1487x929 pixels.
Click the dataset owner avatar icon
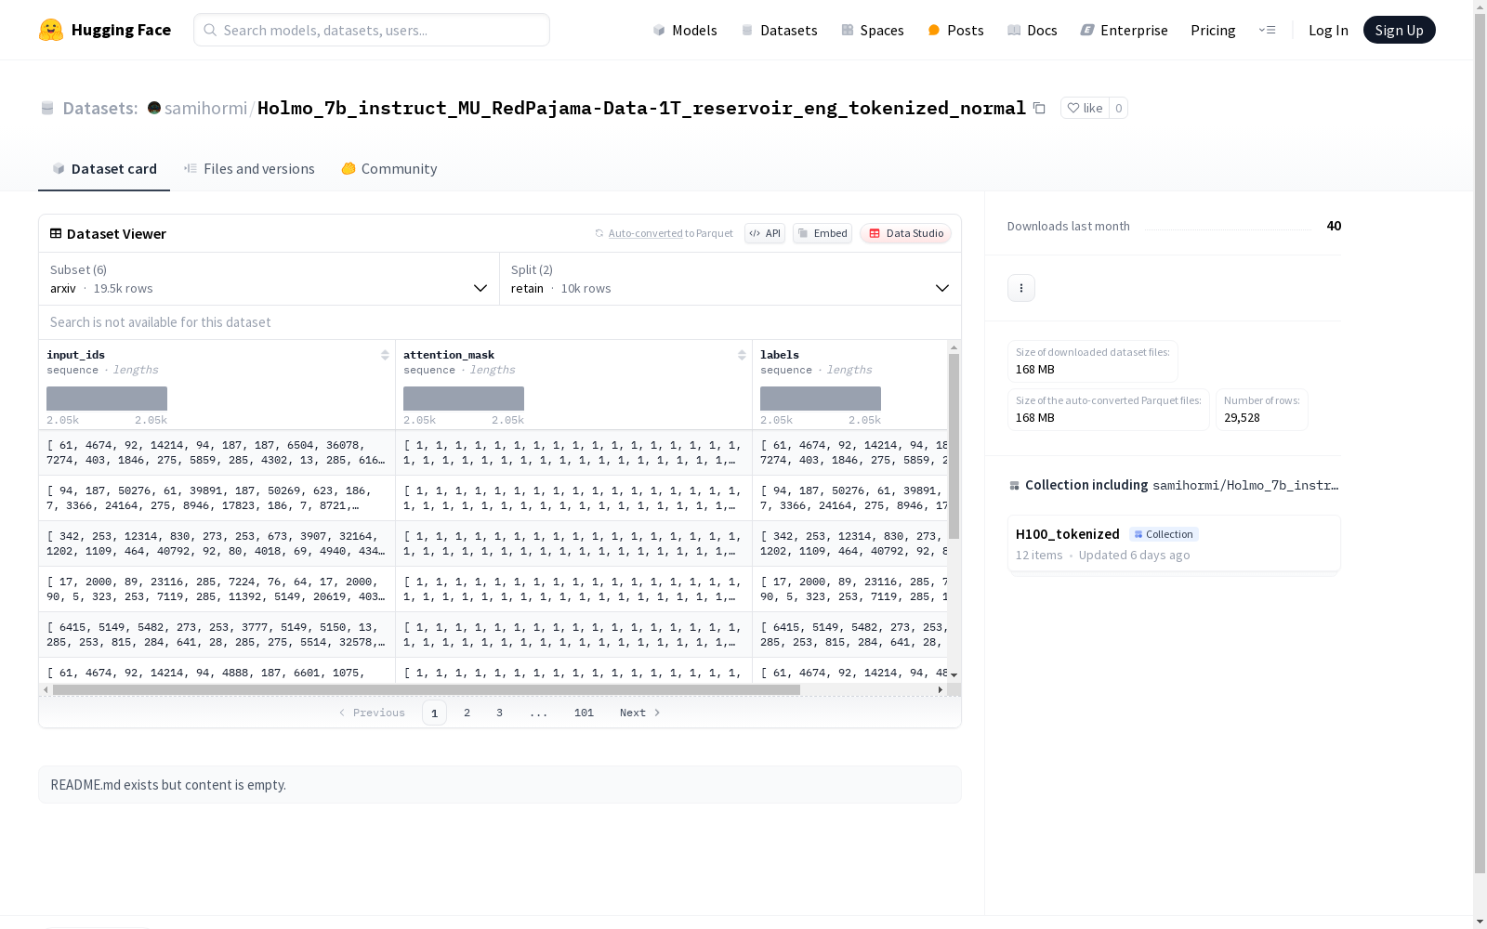(x=154, y=108)
